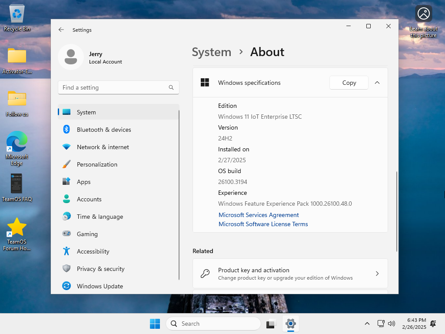Open Accounts settings category
This screenshot has width=445, height=334.
point(118,199)
